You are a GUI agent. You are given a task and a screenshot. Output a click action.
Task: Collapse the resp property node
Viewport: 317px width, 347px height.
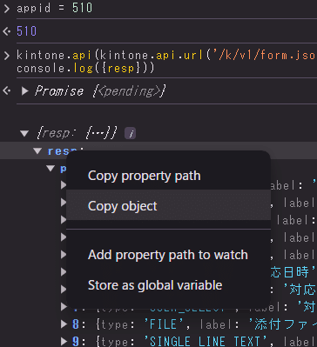tap(37, 150)
